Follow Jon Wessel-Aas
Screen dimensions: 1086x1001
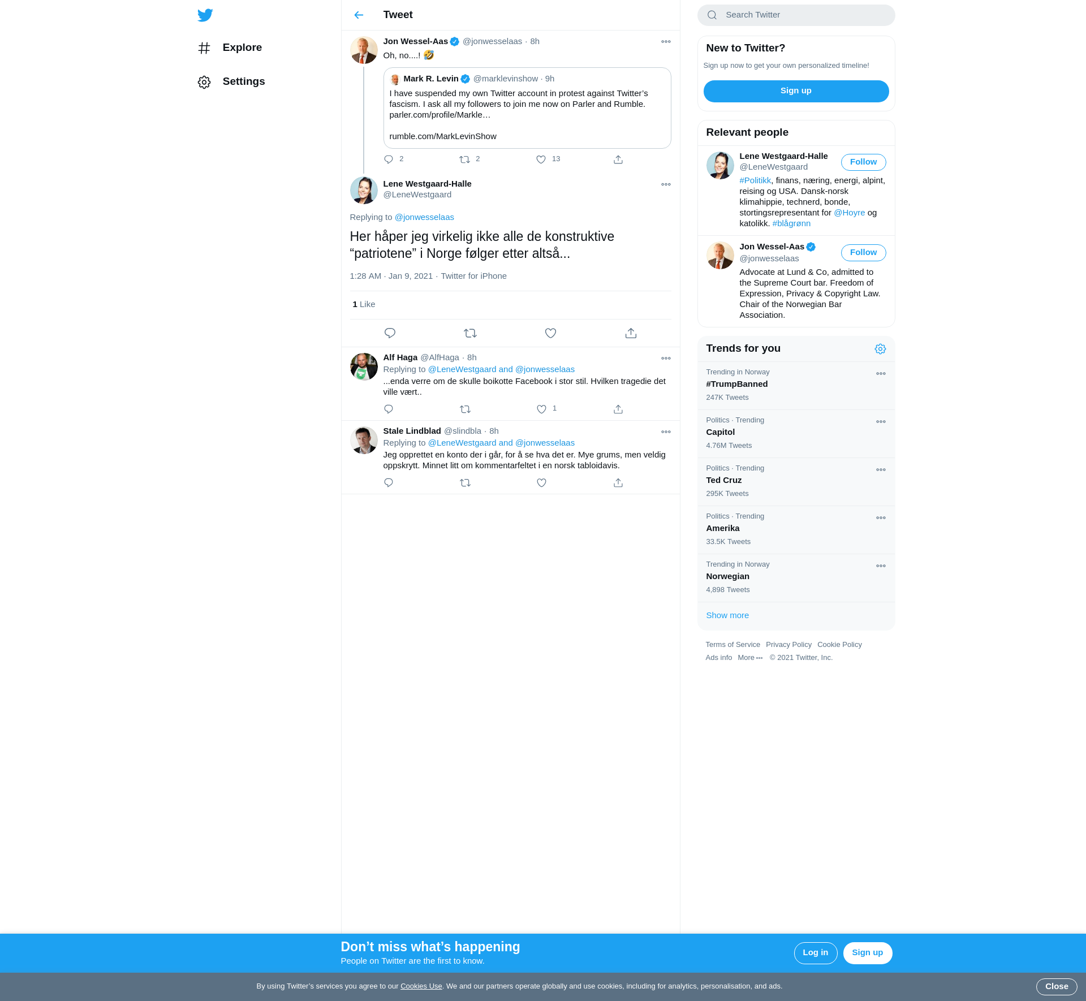pyautogui.click(x=863, y=253)
